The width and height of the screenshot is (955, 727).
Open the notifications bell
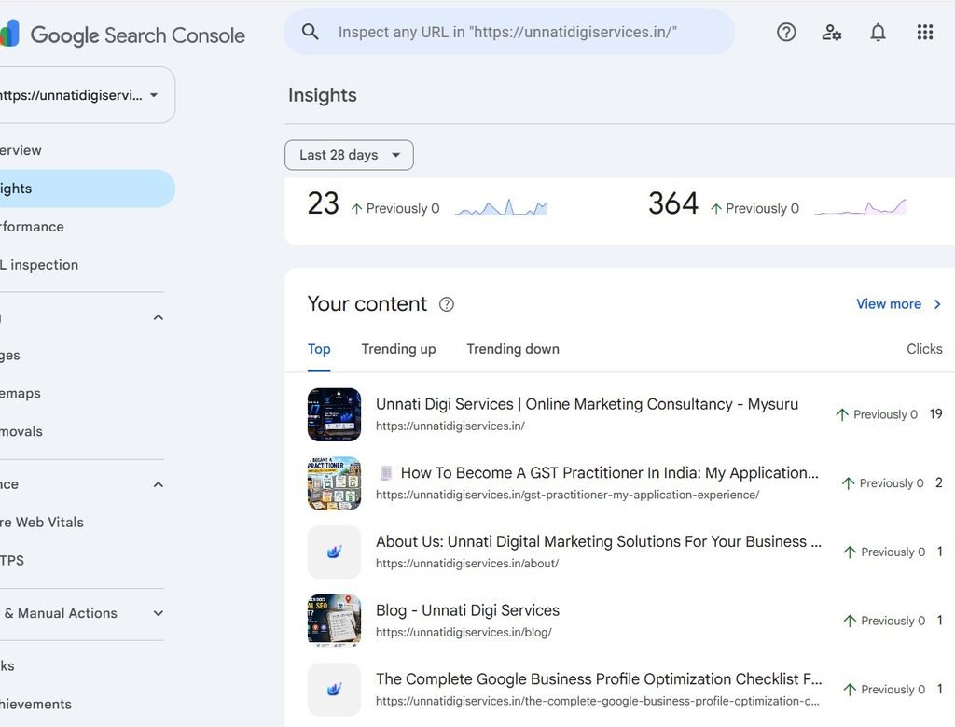(878, 33)
